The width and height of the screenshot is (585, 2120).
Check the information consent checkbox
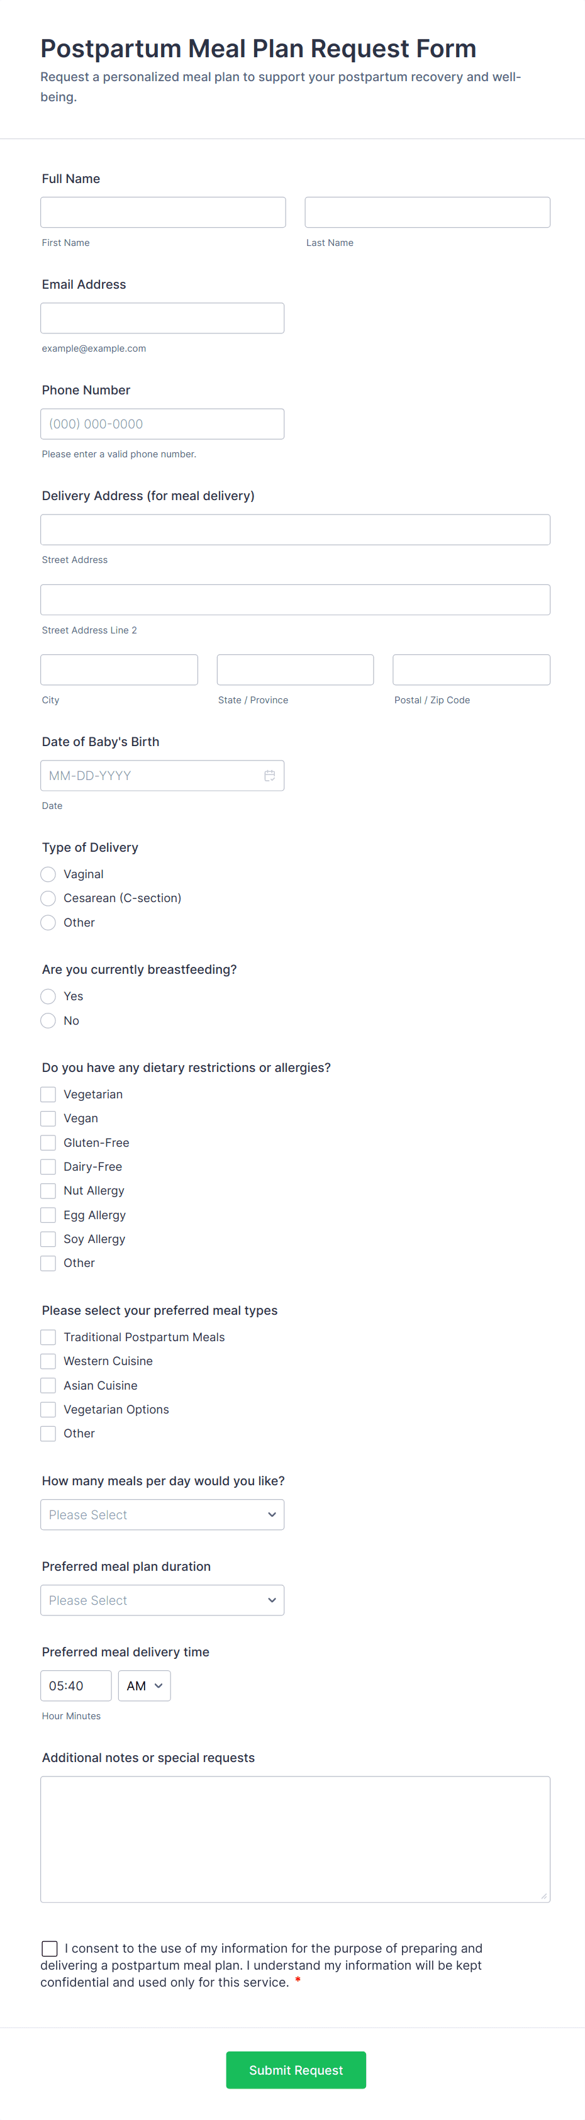[x=49, y=1948]
